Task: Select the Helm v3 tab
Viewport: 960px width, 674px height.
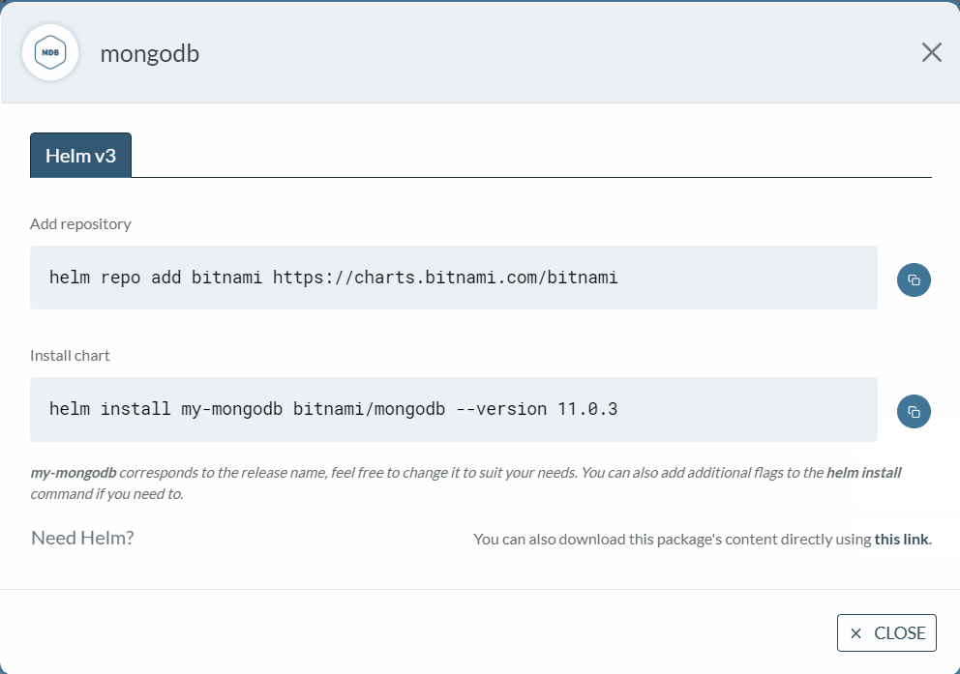Action: tap(81, 156)
